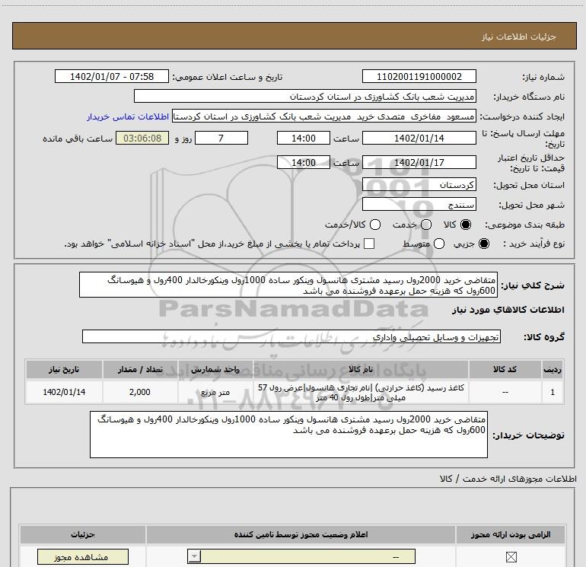Click the remaining time countdown 03:06:08
This screenshot has height=567, width=586.
click(142, 139)
